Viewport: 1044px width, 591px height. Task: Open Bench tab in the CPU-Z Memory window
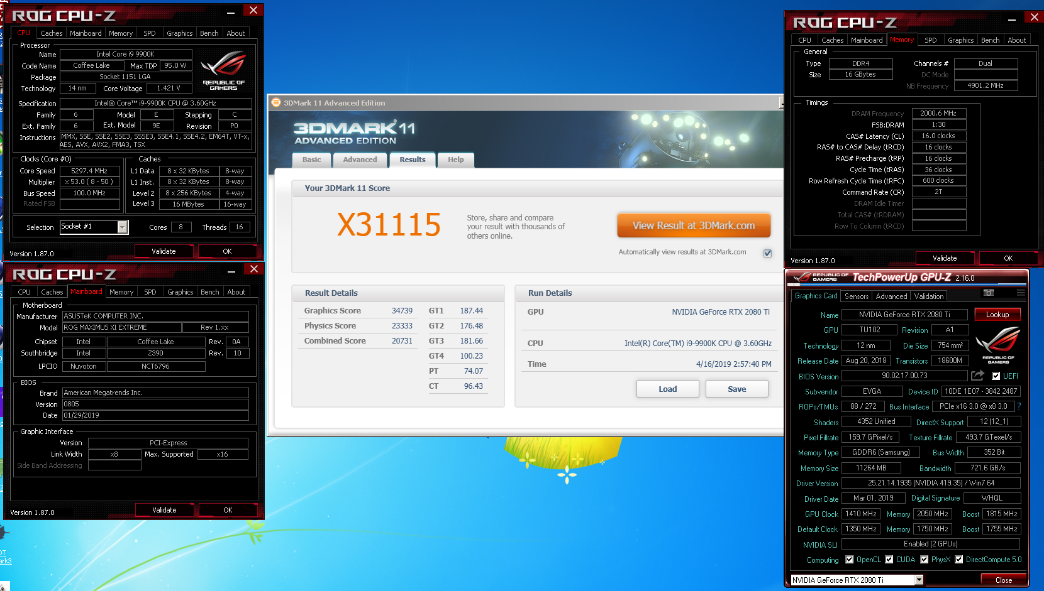pyautogui.click(x=991, y=40)
